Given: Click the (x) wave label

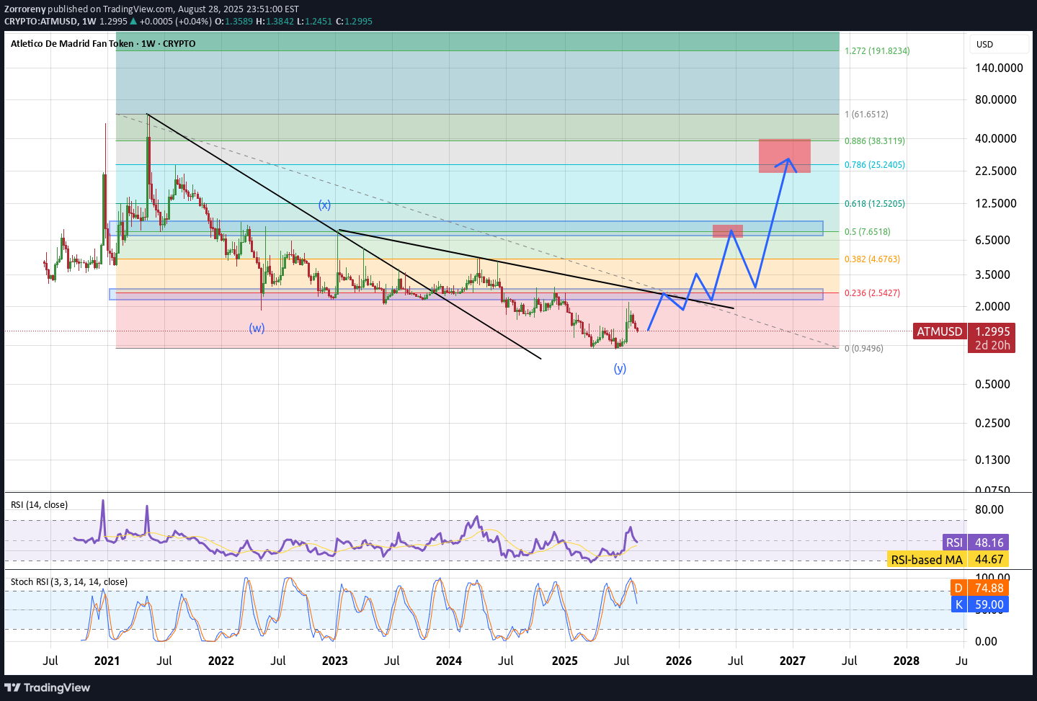Looking at the screenshot, I should [x=325, y=205].
